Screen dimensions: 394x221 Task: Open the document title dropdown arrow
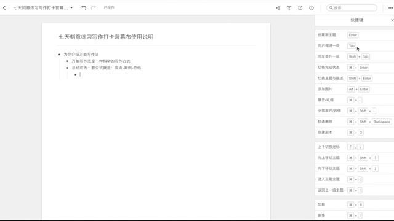[x=71, y=8]
